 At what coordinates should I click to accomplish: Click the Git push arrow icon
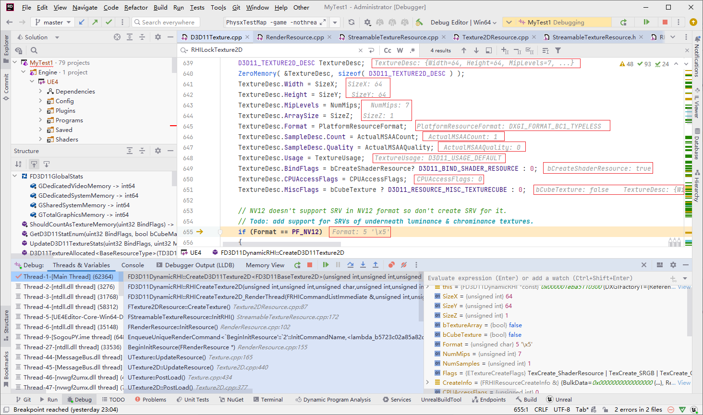tap(95, 22)
